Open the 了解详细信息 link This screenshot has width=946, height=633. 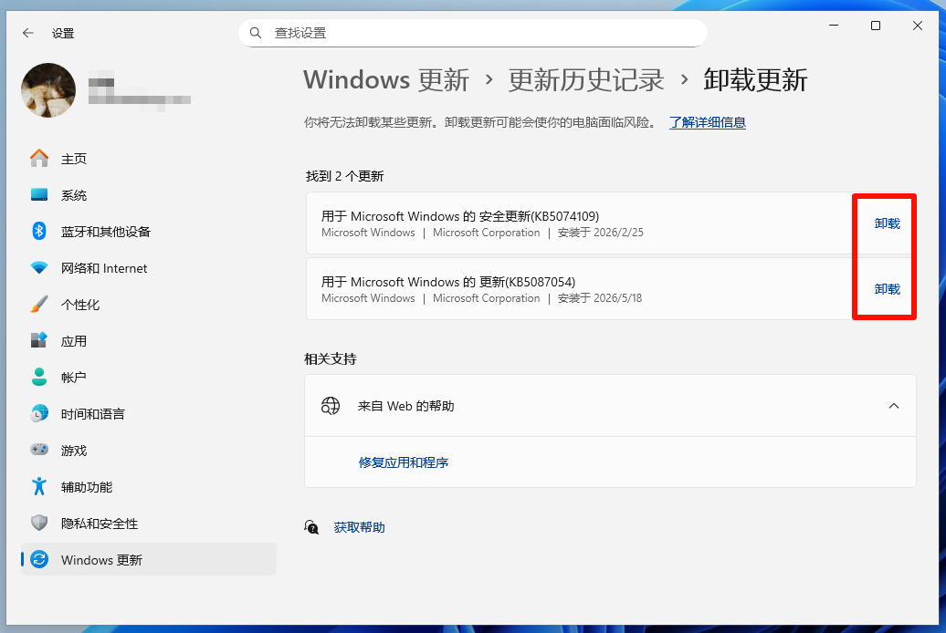tap(707, 122)
